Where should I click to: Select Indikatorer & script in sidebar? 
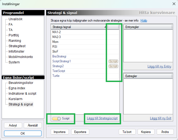[x=22, y=94]
